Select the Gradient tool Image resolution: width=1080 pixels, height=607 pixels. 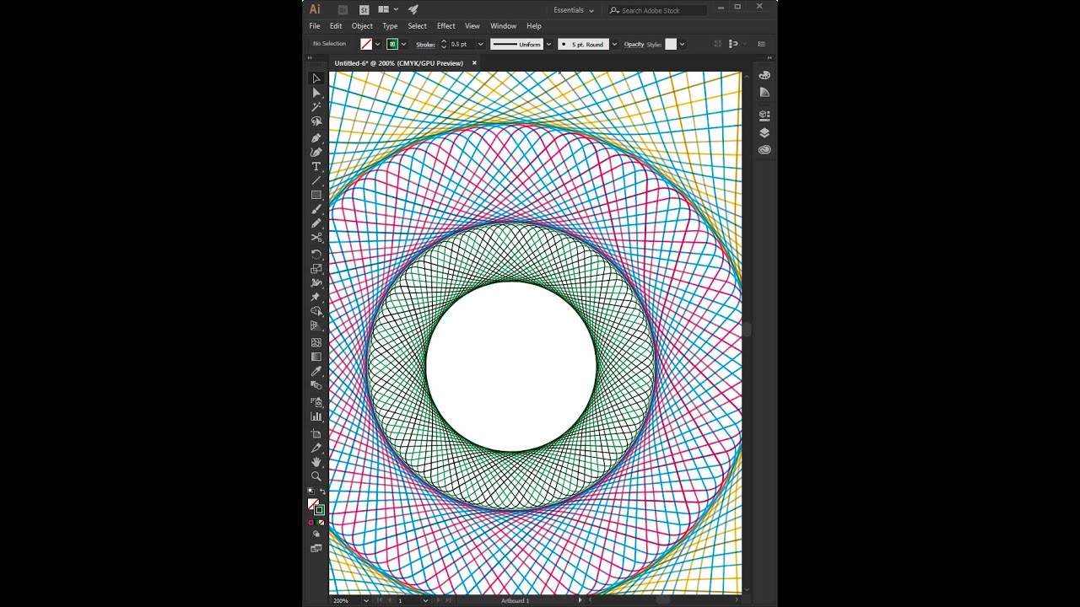pyautogui.click(x=316, y=357)
